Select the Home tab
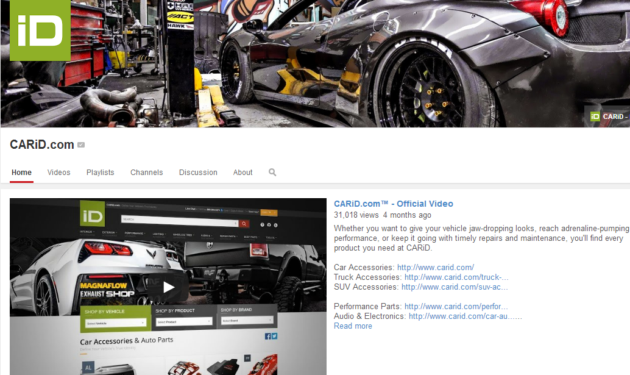 (22, 173)
